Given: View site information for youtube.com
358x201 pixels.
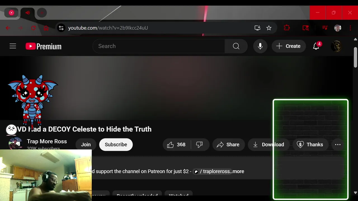Looking at the screenshot, I should (61, 28).
